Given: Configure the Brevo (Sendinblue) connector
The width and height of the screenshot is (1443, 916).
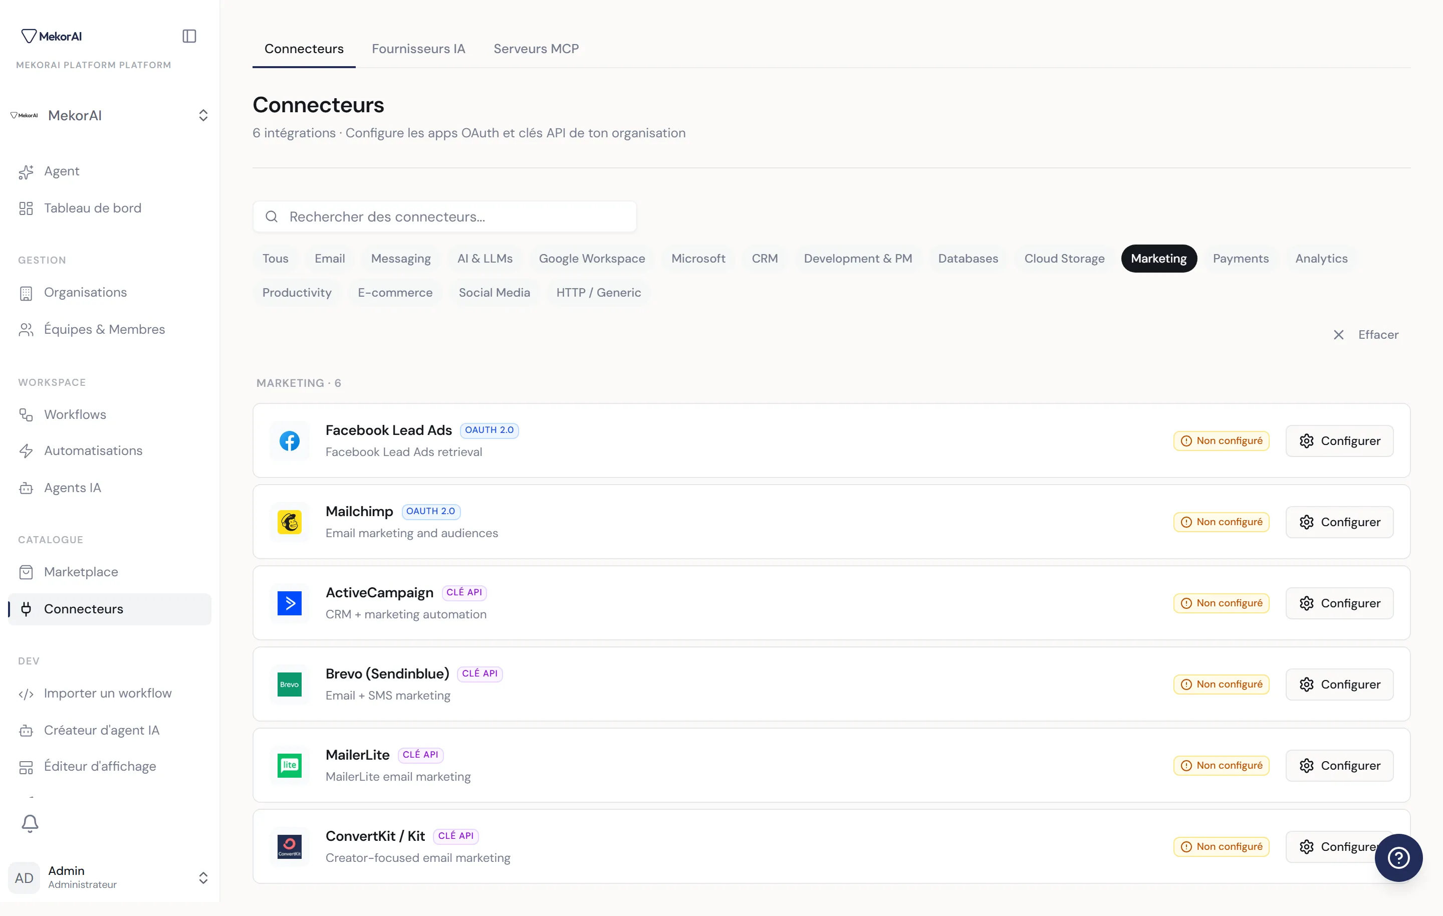Looking at the screenshot, I should (x=1339, y=684).
